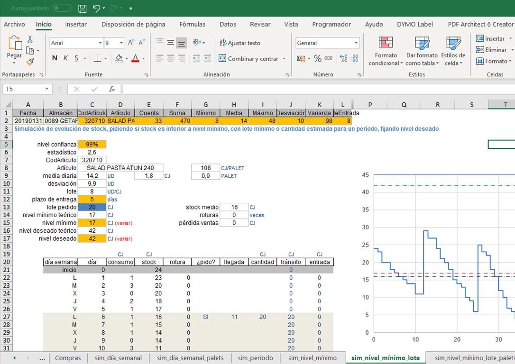The width and height of the screenshot is (515, 364).
Task: Select the Cut scissors icon
Action: point(30,39)
